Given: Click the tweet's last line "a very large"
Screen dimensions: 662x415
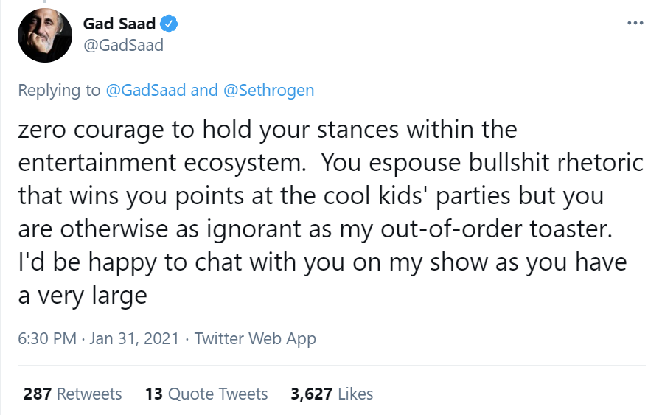Looking at the screenshot, I should pyautogui.click(x=83, y=296).
